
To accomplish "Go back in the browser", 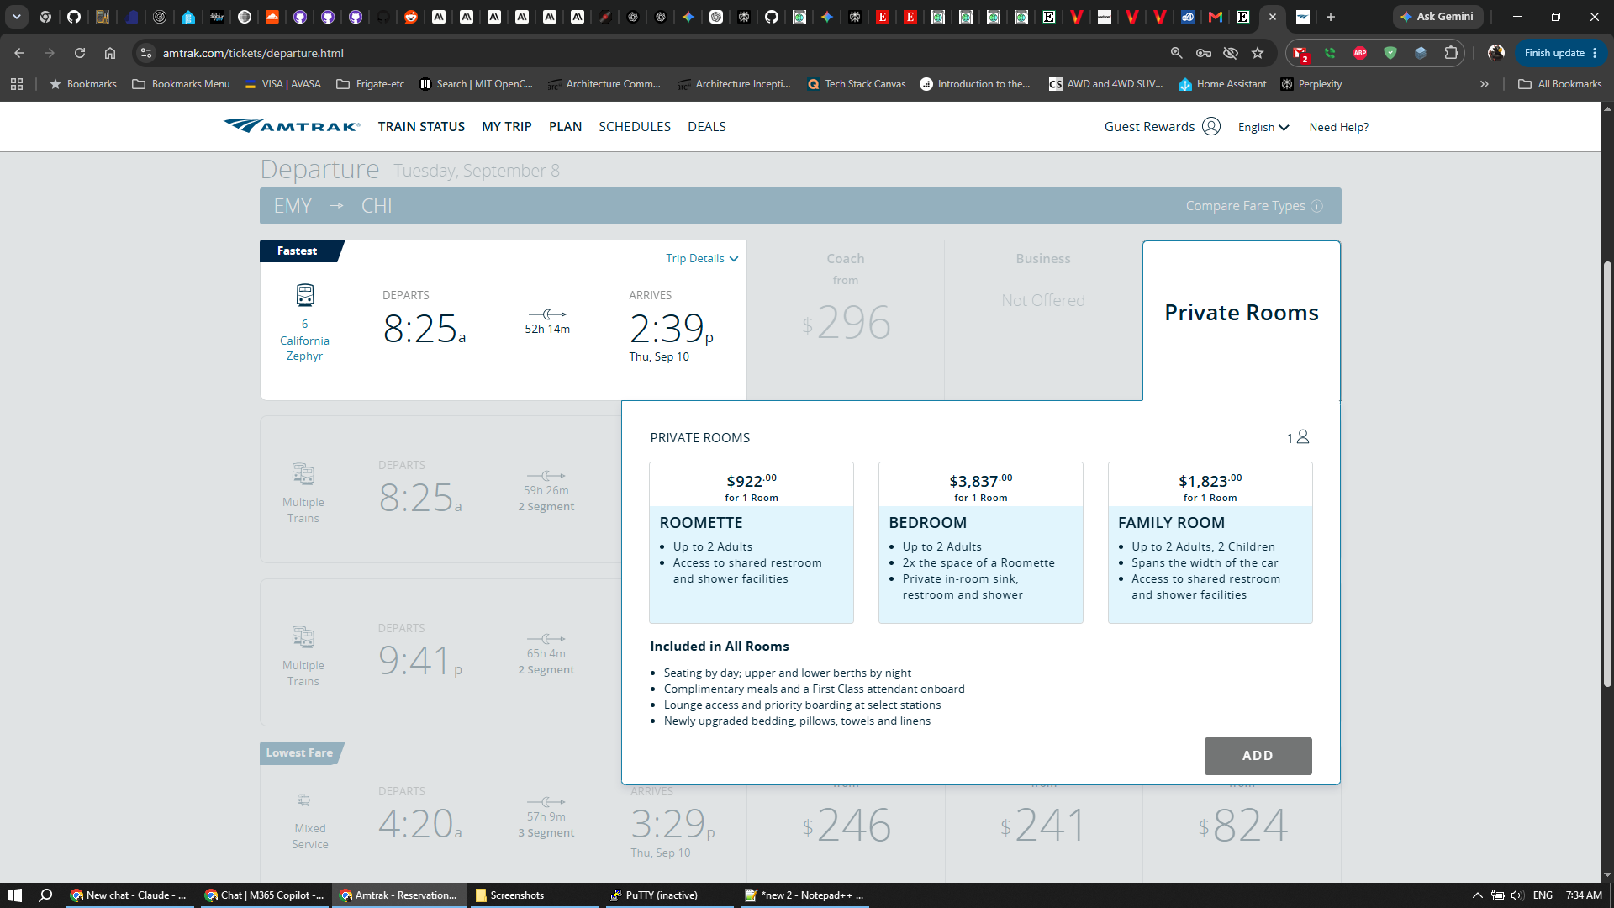I will click(19, 53).
